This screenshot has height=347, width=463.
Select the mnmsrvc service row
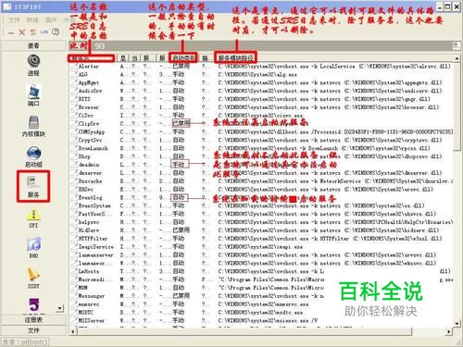(261, 304)
